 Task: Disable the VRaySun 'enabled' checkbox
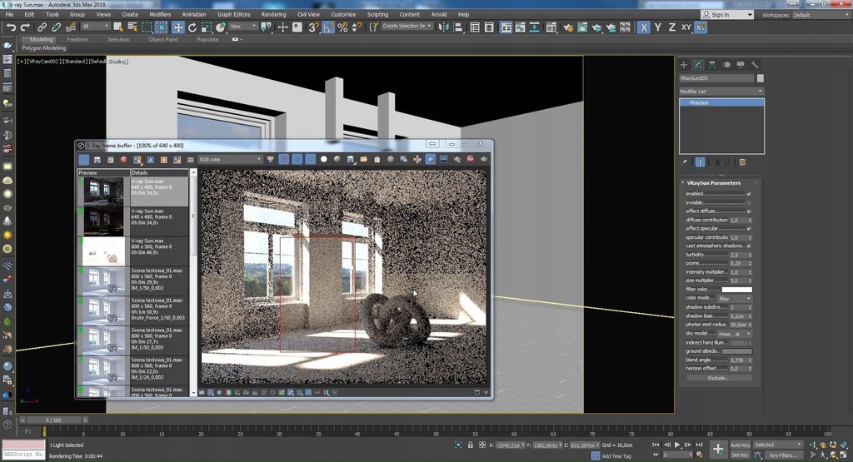pyautogui.click(x=749, y=194)
